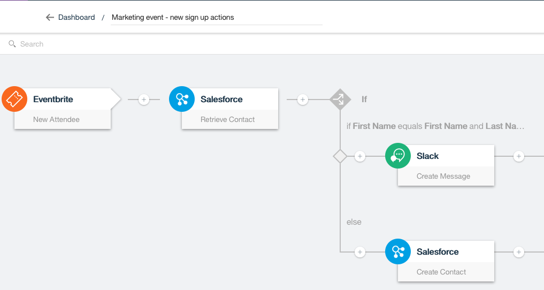Add a node before the Slack action
The image size is (544, 290).
coord(360,156)
